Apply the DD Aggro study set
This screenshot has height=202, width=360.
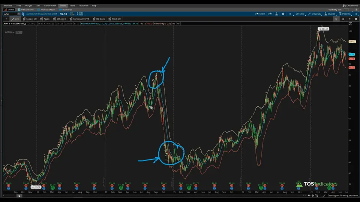click(60, 19)
